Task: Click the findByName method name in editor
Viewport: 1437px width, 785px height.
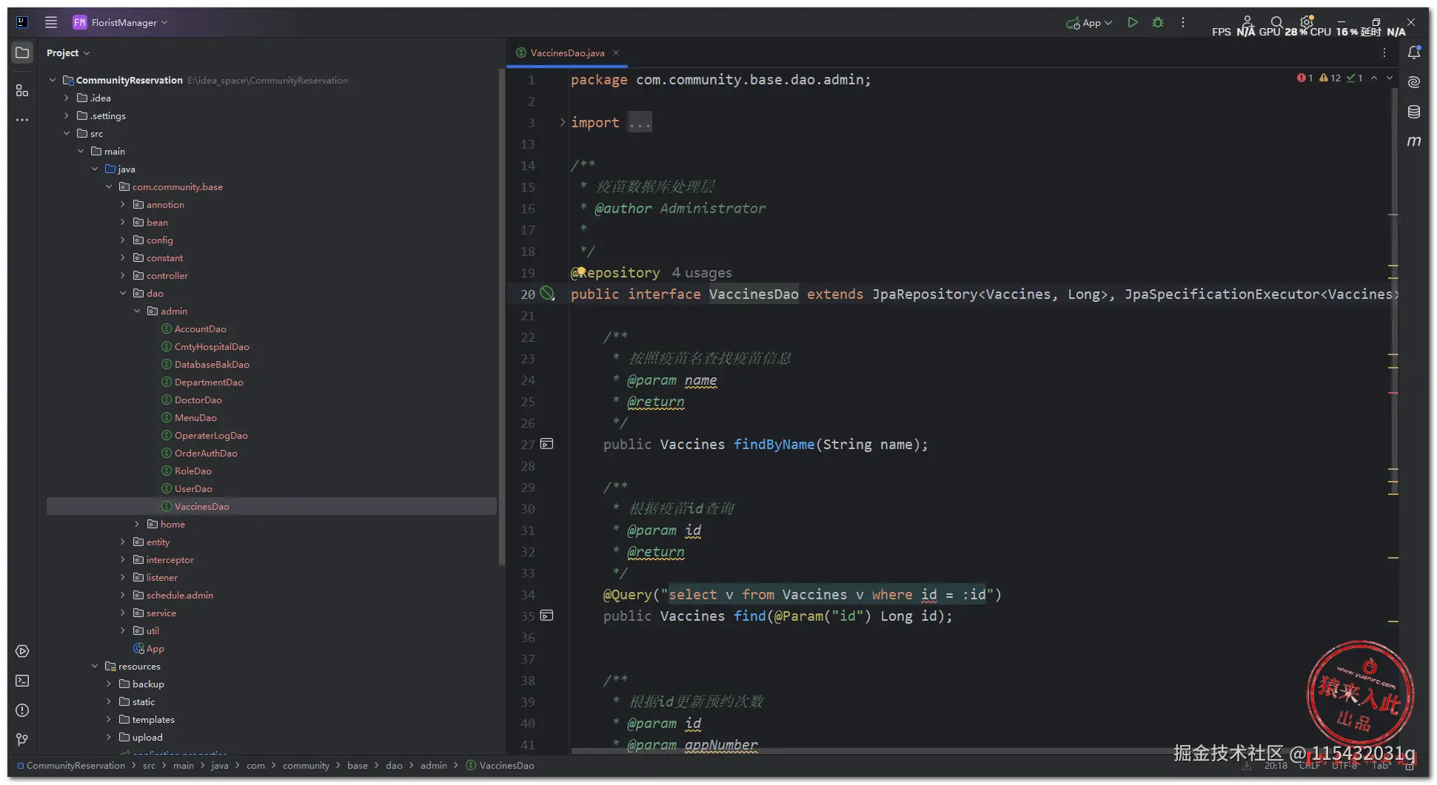Action: click(x=774, y=444)
